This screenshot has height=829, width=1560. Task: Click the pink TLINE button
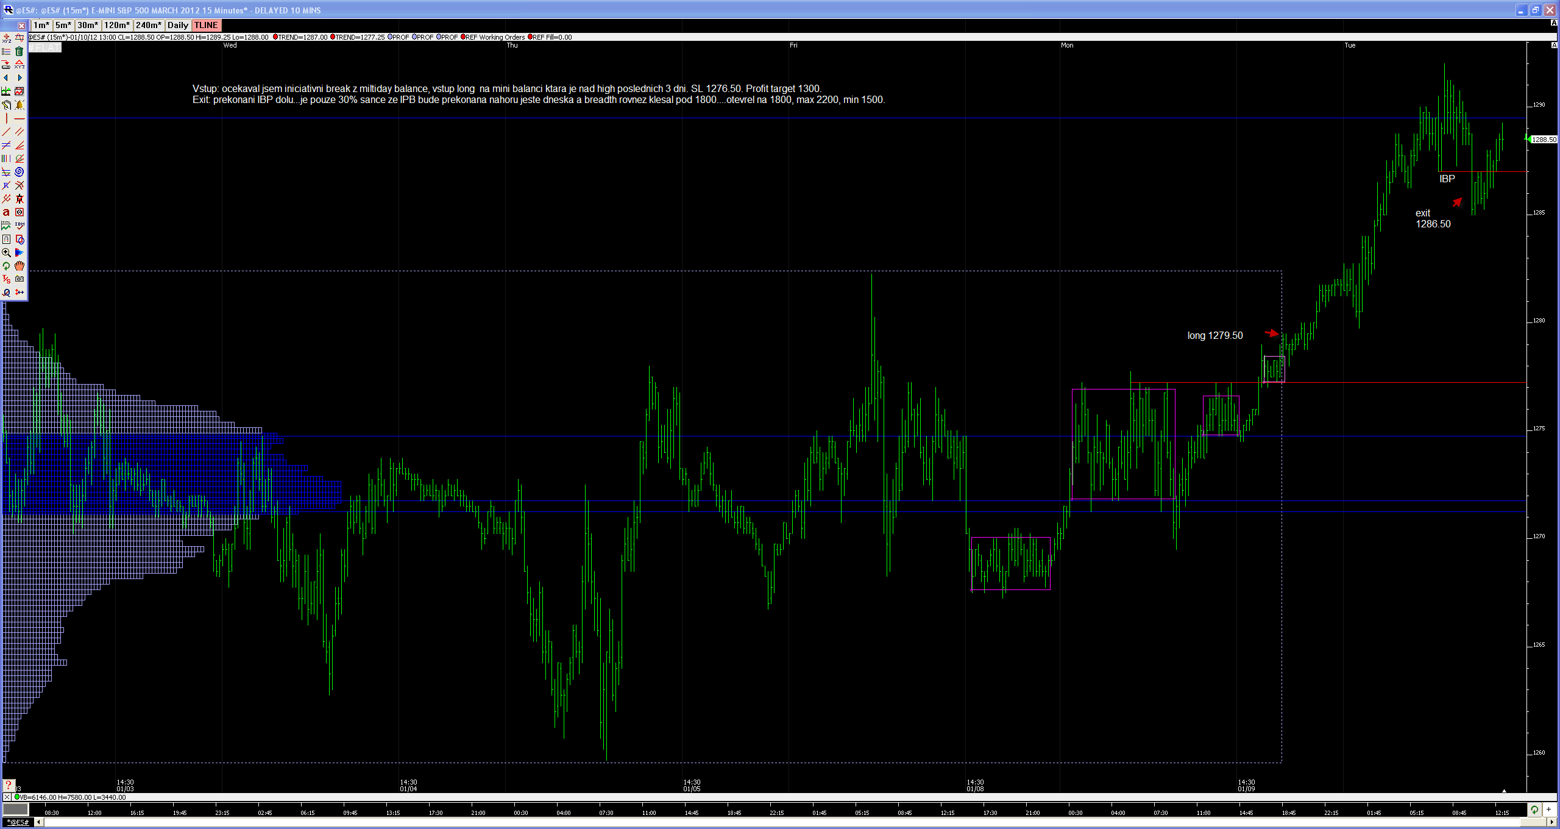206,25
